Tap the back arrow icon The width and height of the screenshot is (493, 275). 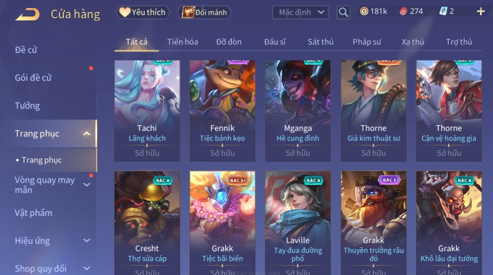coord(27,14)
